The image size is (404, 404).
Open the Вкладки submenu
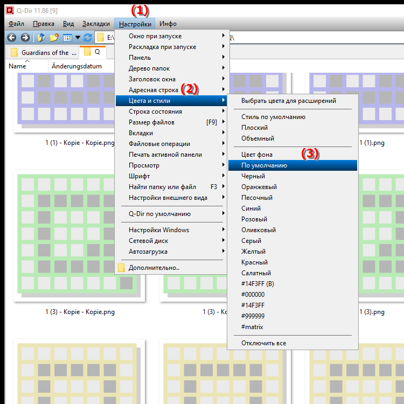[x=171, y=133]
